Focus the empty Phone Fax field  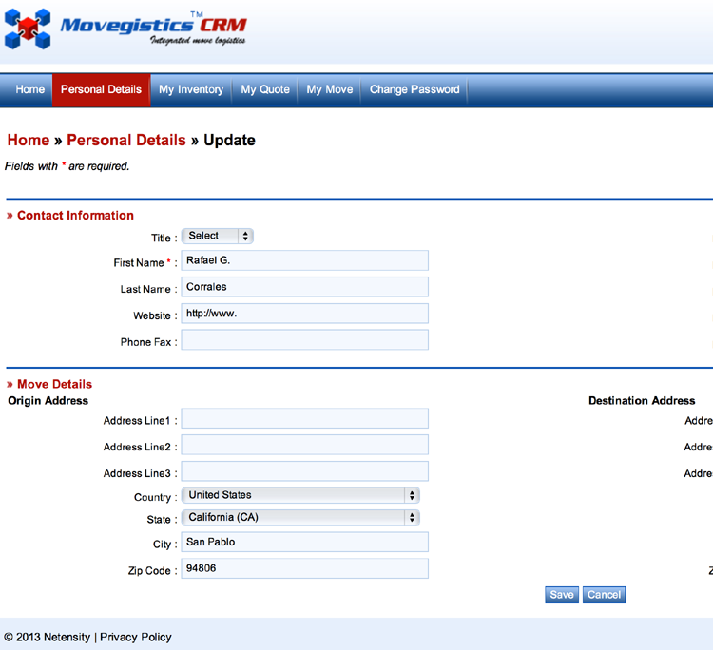click(x=304, y=339)
